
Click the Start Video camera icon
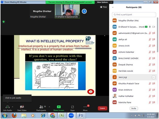pyautogui.click(x=22, y=107)
